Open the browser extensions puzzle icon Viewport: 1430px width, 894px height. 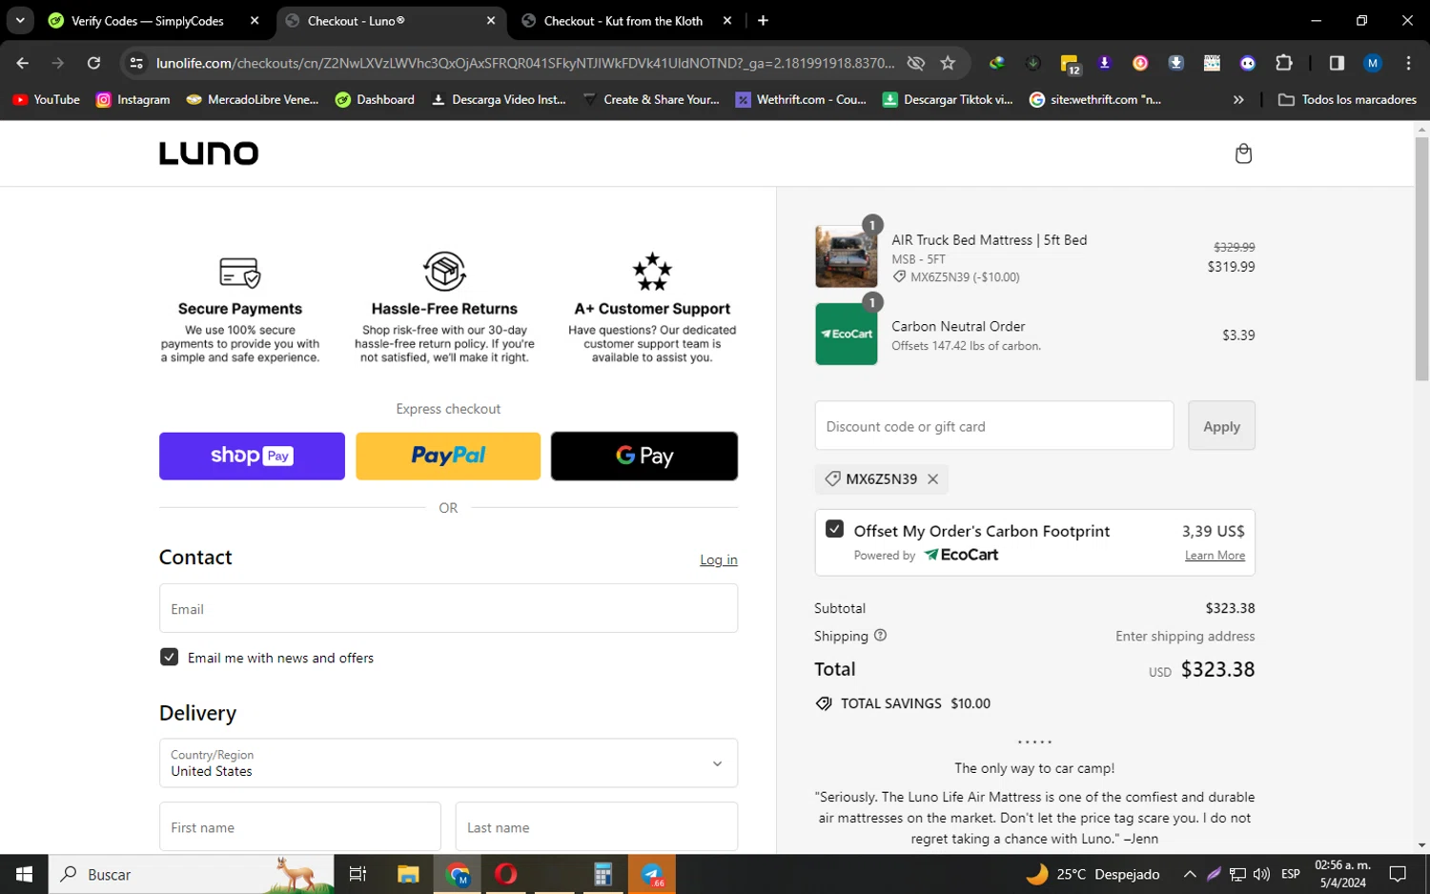point(1284,63)
